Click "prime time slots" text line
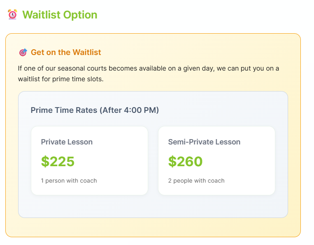This screenshot has height=245, width=314. 78,79
